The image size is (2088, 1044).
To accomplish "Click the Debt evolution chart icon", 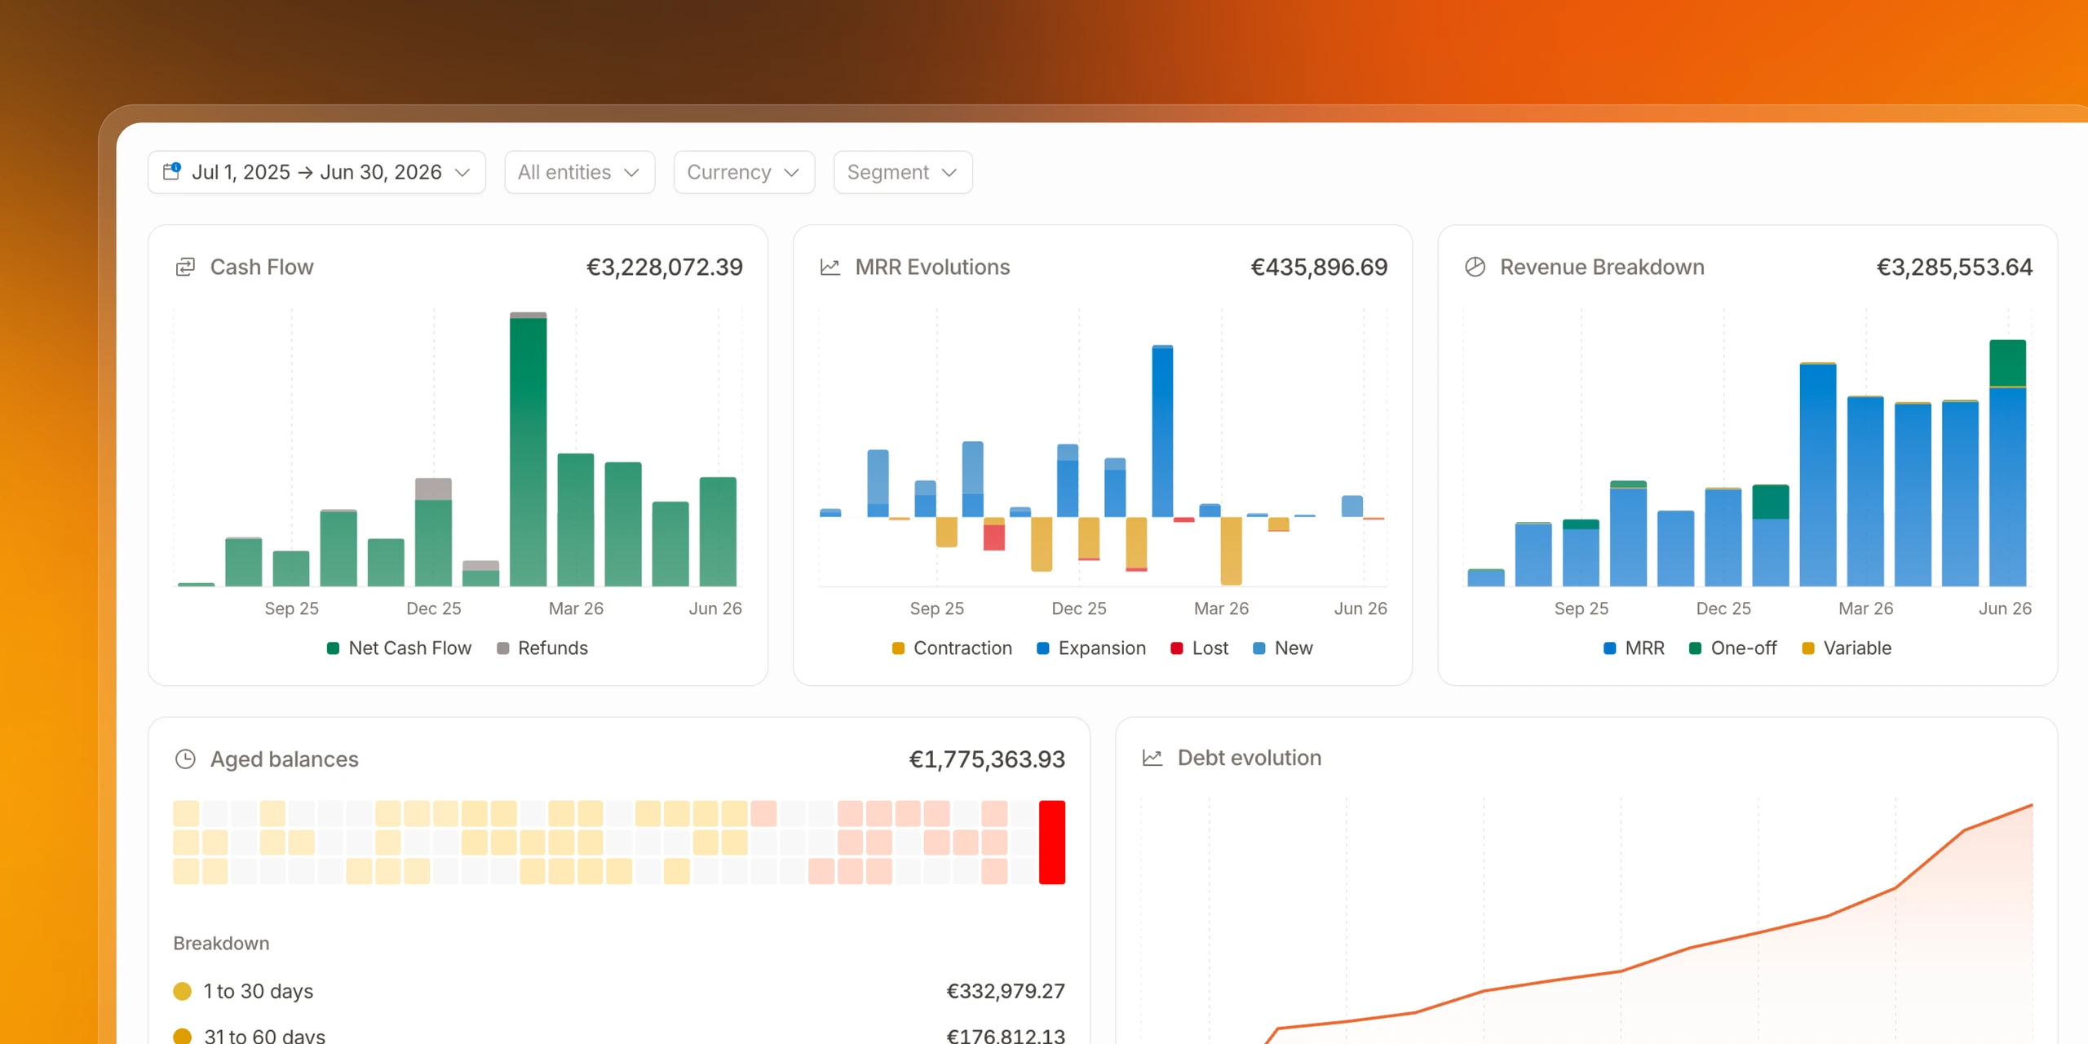I will point(1152,758).
